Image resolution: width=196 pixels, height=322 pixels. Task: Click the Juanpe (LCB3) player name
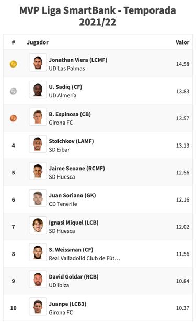point(67,304)
